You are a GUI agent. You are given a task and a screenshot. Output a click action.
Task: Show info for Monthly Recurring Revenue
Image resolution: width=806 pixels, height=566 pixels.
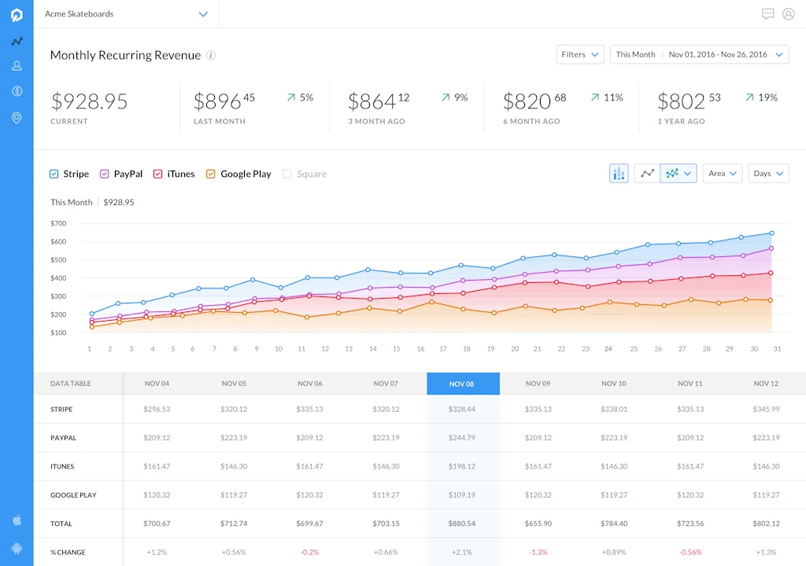[x=211, y=55]
